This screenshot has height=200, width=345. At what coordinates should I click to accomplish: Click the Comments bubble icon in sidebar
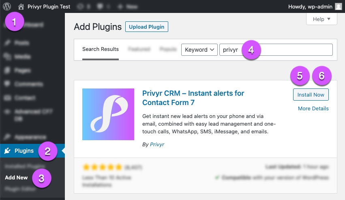click(x=7, y=84)
